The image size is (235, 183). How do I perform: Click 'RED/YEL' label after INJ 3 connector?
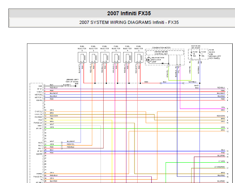71,144
